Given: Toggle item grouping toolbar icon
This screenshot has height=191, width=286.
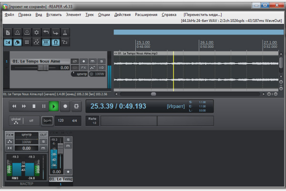Looking at the screenshot, I should click(x=17, y=42).
